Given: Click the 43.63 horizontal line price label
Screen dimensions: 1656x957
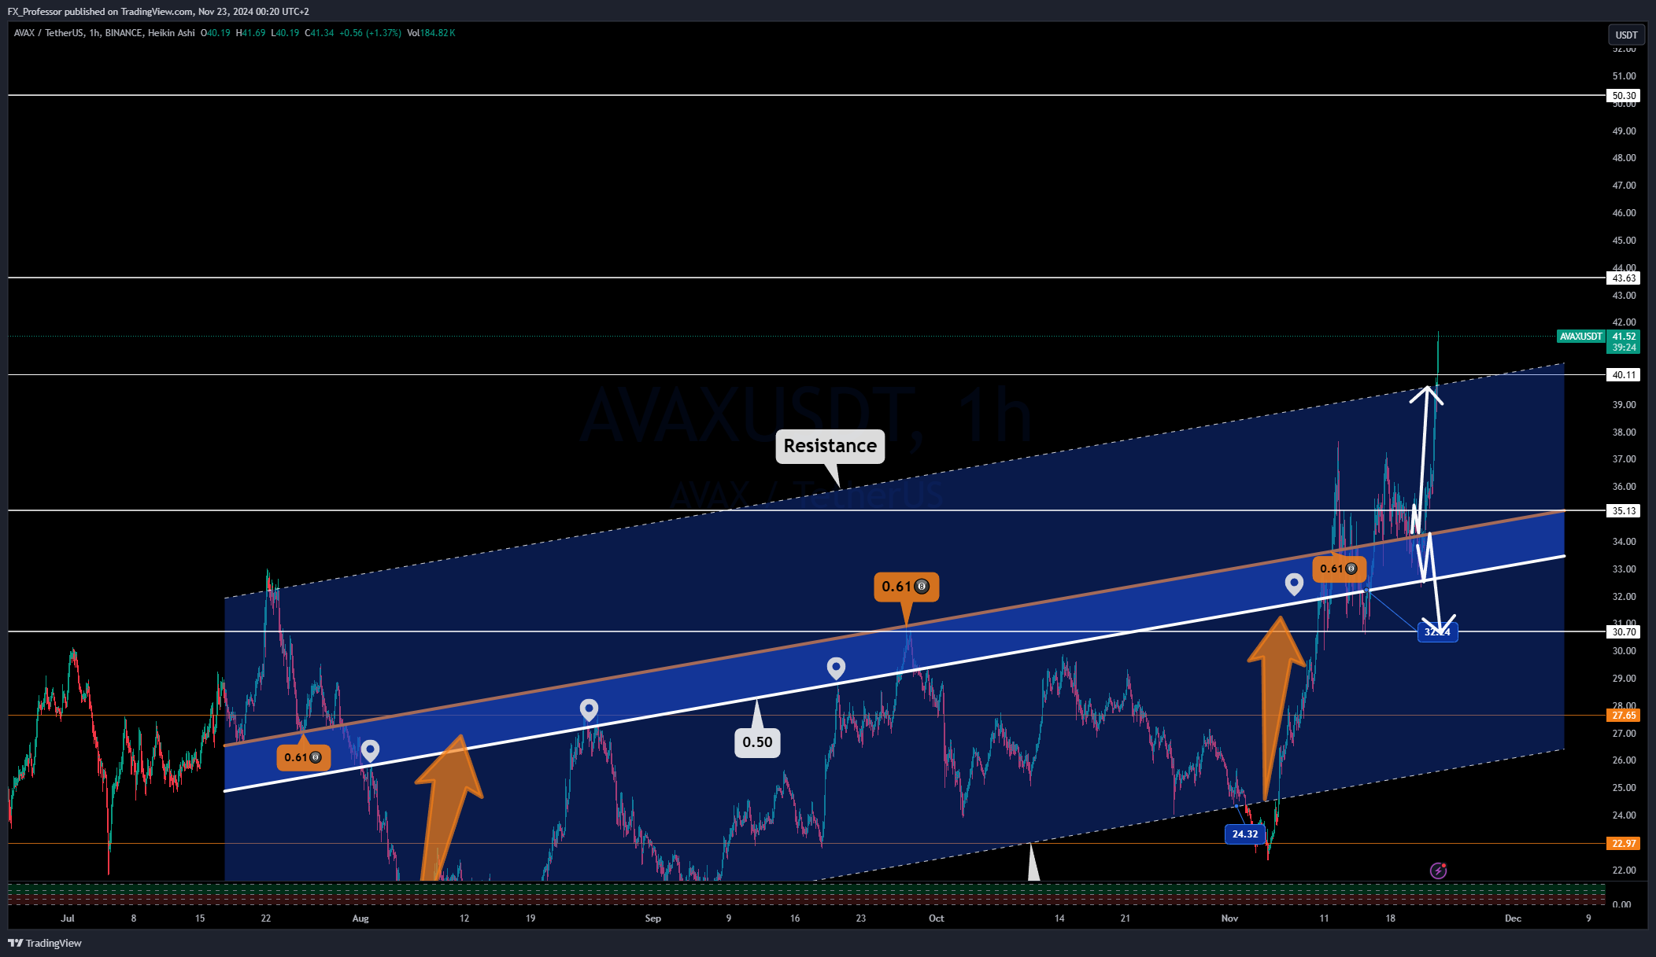Looking at the screenshot, I should pyautogui.click(x=1623, y=278).
